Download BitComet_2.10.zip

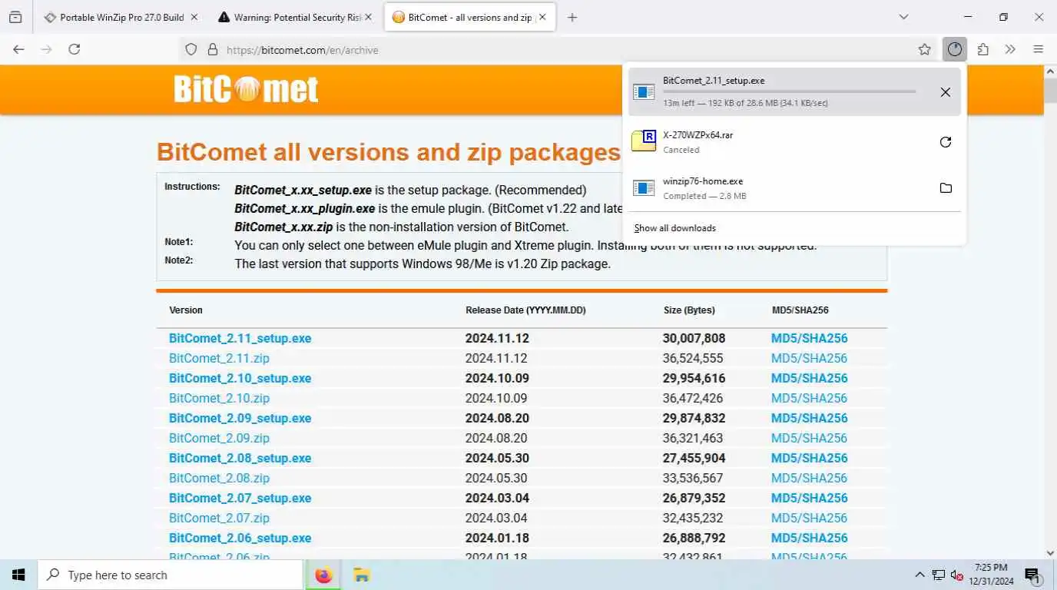coord(219,398)
